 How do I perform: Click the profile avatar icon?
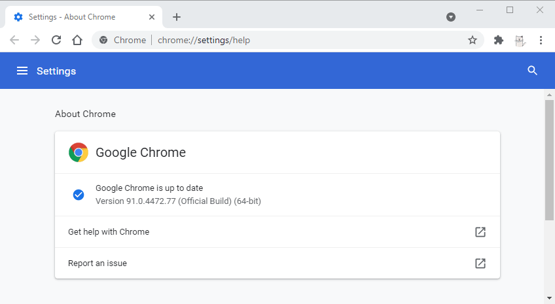(520, 40)
